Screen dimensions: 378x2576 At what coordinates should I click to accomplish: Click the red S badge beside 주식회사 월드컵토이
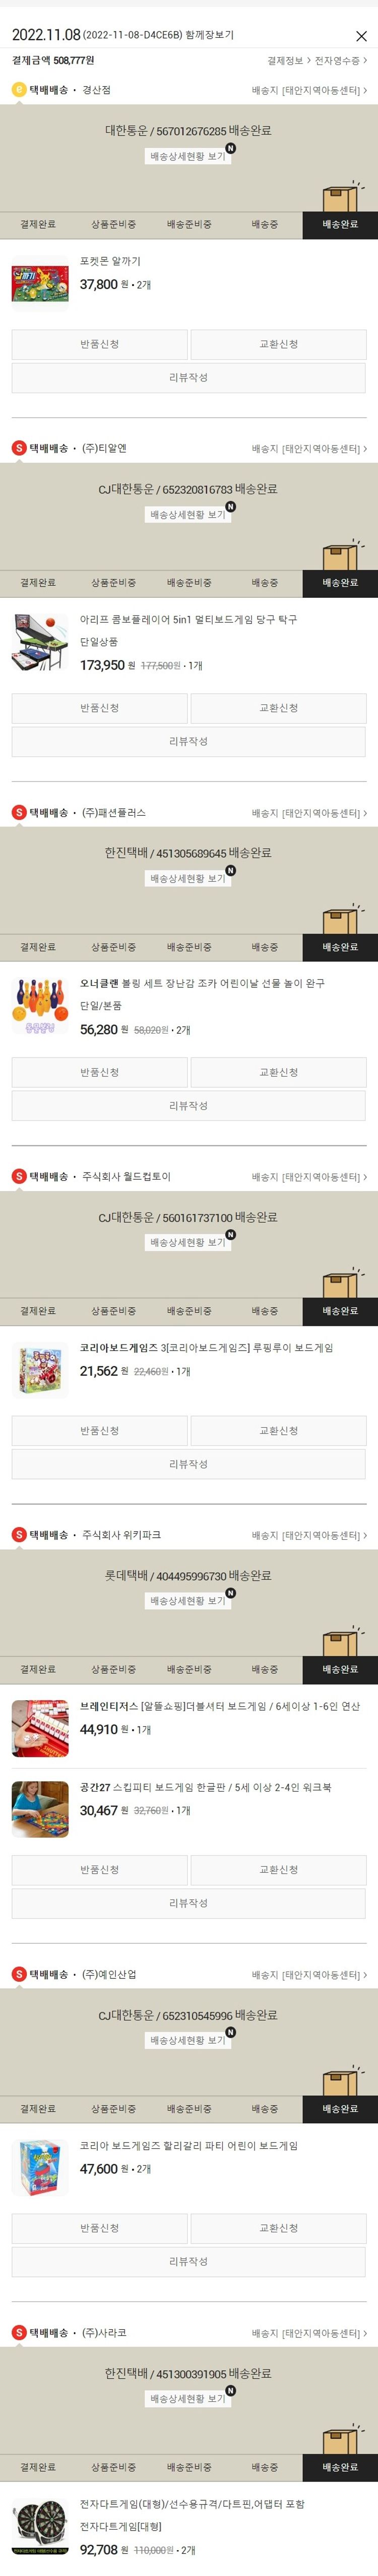[x=18, y=1176]
